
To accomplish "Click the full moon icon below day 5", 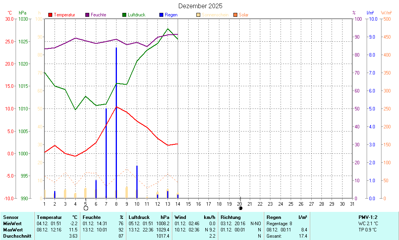I will (86, 208).
